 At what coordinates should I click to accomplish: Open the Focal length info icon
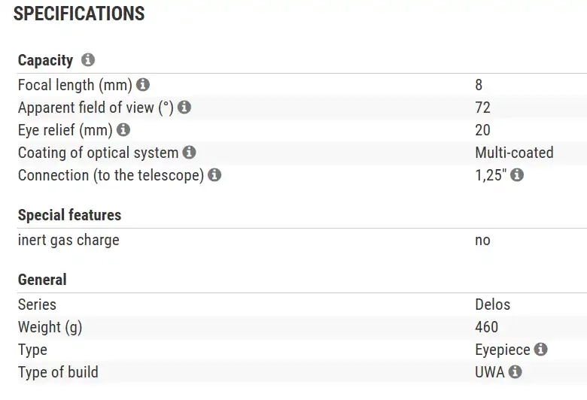coord(143,85)
